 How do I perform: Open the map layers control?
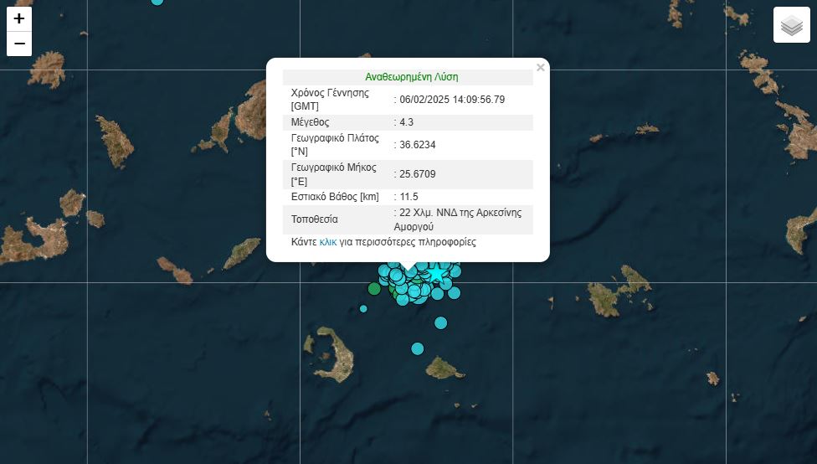pos(791,25)
